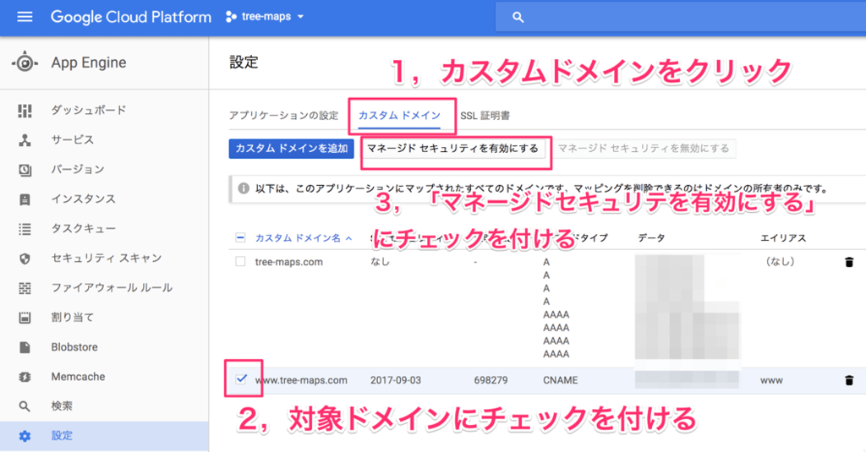
Task: Click the info icon in the notice banner
Action: [x=244, y=188]
